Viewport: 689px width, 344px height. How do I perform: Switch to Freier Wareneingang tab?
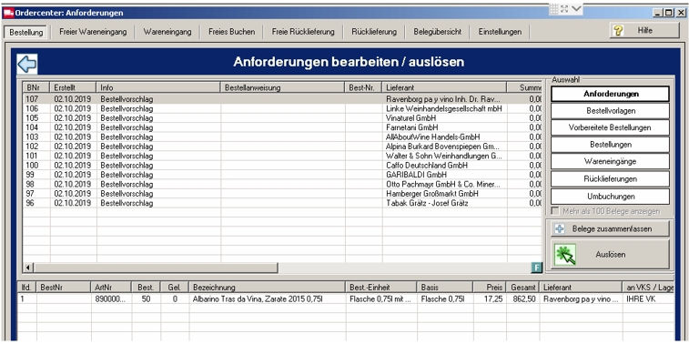(x=93, y=32)
